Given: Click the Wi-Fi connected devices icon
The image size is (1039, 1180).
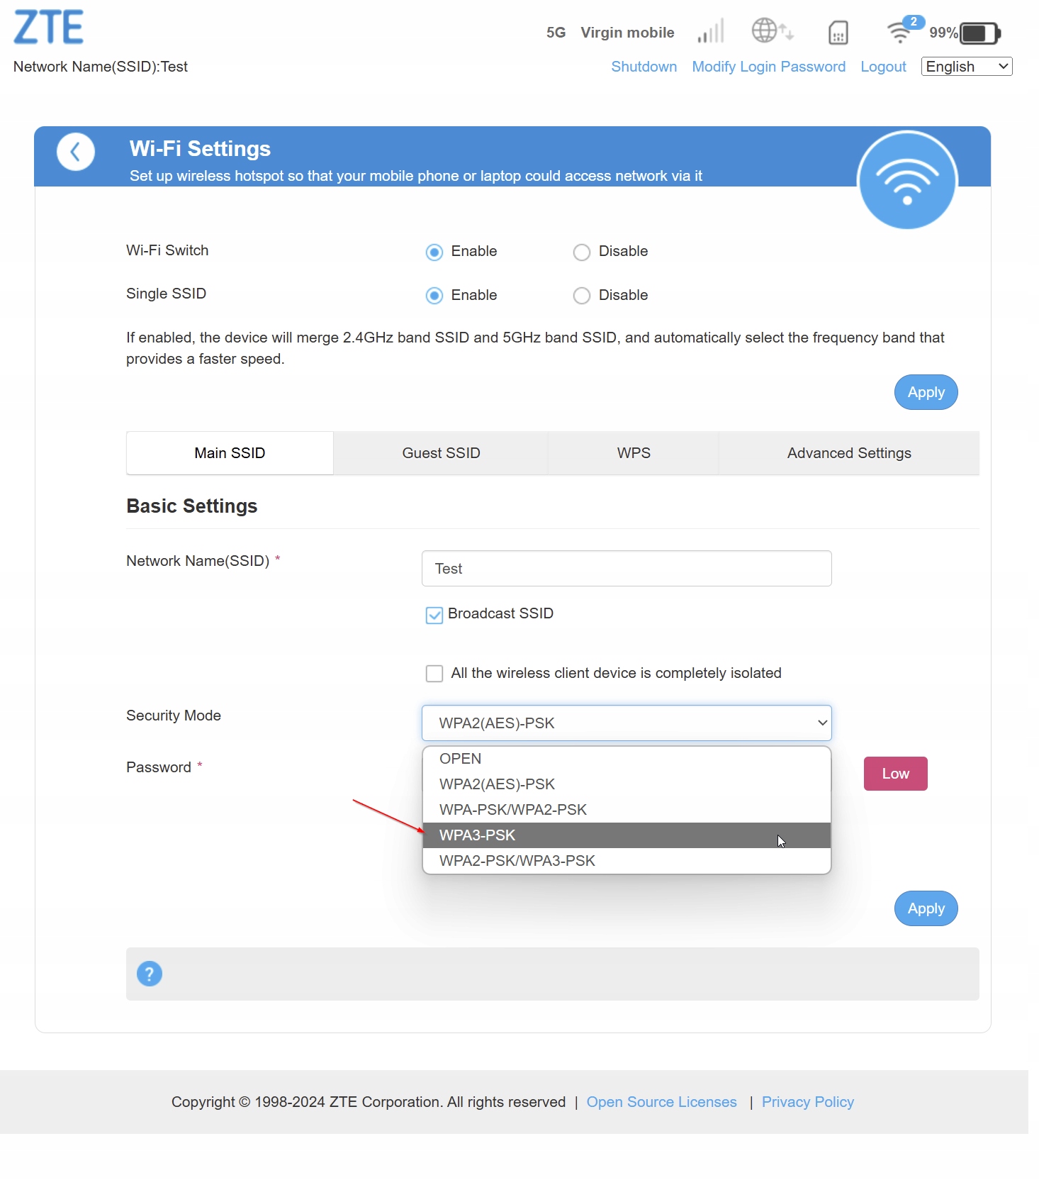Looking at the screenshot, I should (901, 32).
